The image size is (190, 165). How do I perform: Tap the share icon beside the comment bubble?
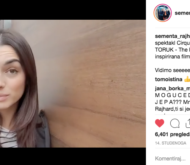[188, 123]
